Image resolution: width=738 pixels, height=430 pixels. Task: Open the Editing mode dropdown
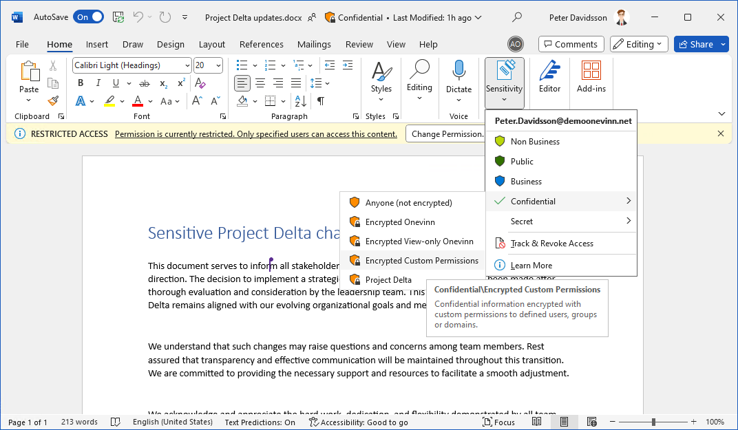(x=639, y=44)
